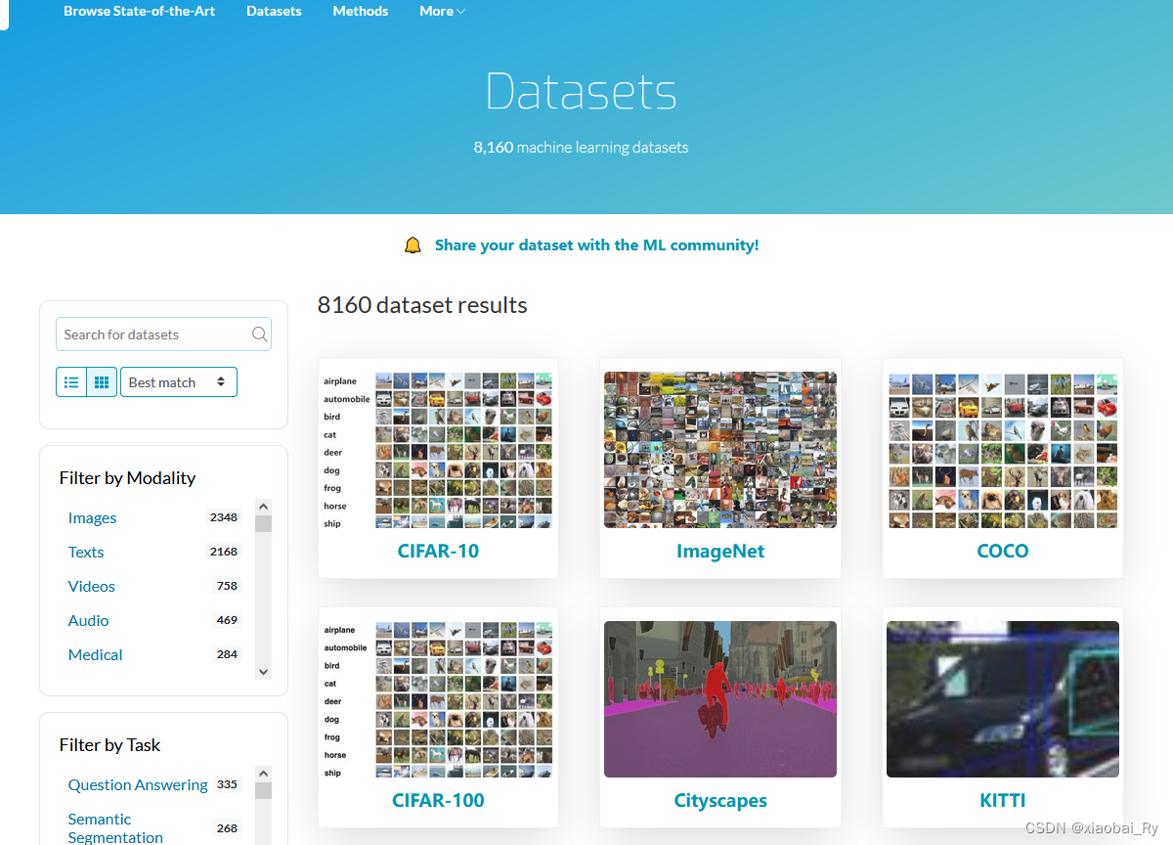Switch to grid view layout
1173x845 pixels.
[103, 382]
